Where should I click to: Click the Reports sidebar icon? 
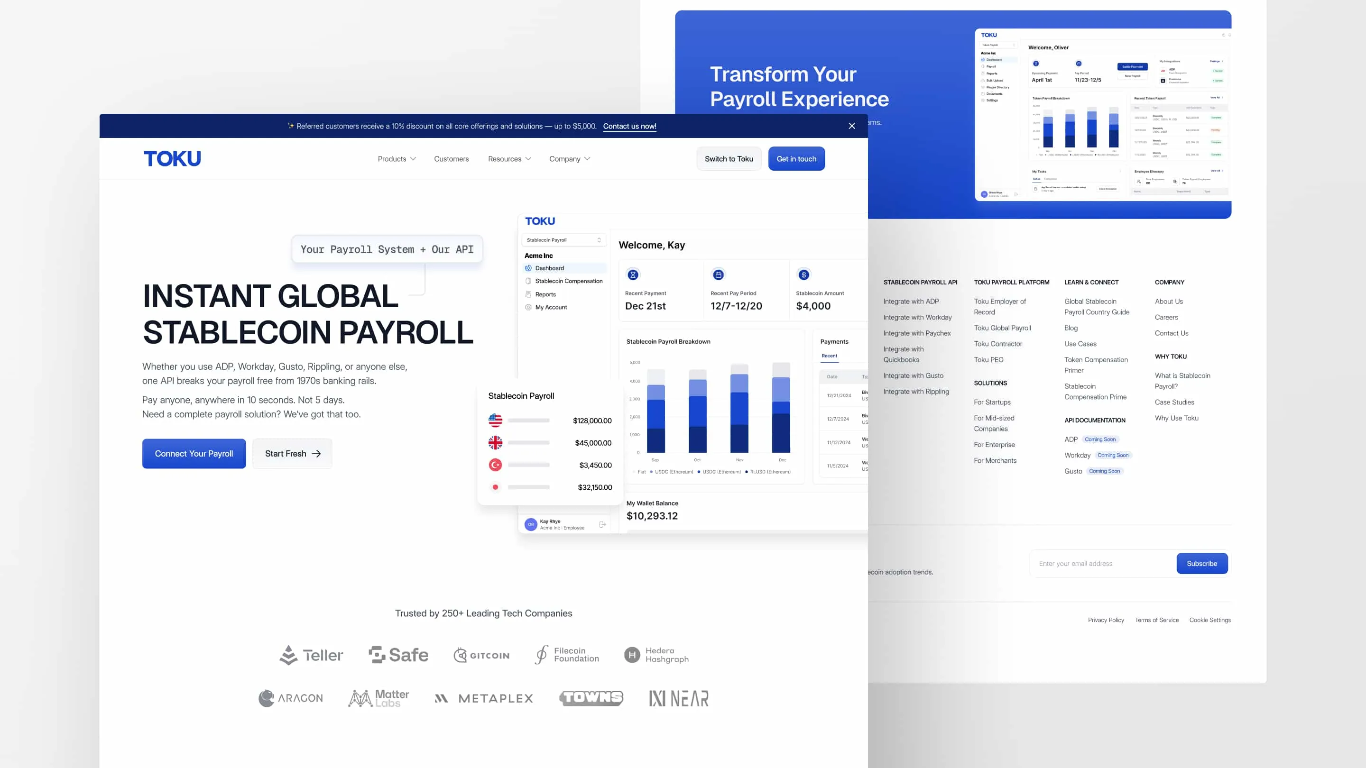pos(528,294)
